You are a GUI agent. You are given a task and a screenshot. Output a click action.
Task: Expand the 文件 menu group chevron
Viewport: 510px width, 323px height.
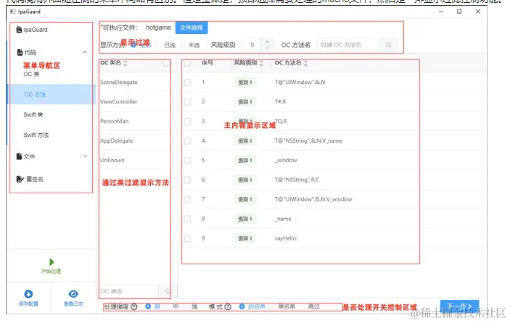coord(85,156)
